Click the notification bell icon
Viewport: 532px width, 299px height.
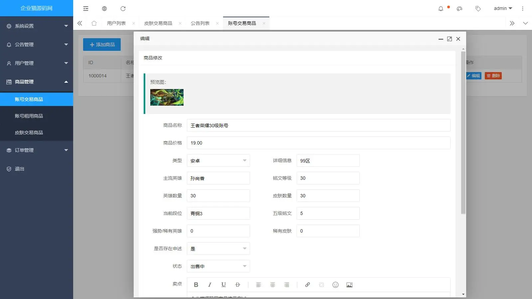point(442,9)
